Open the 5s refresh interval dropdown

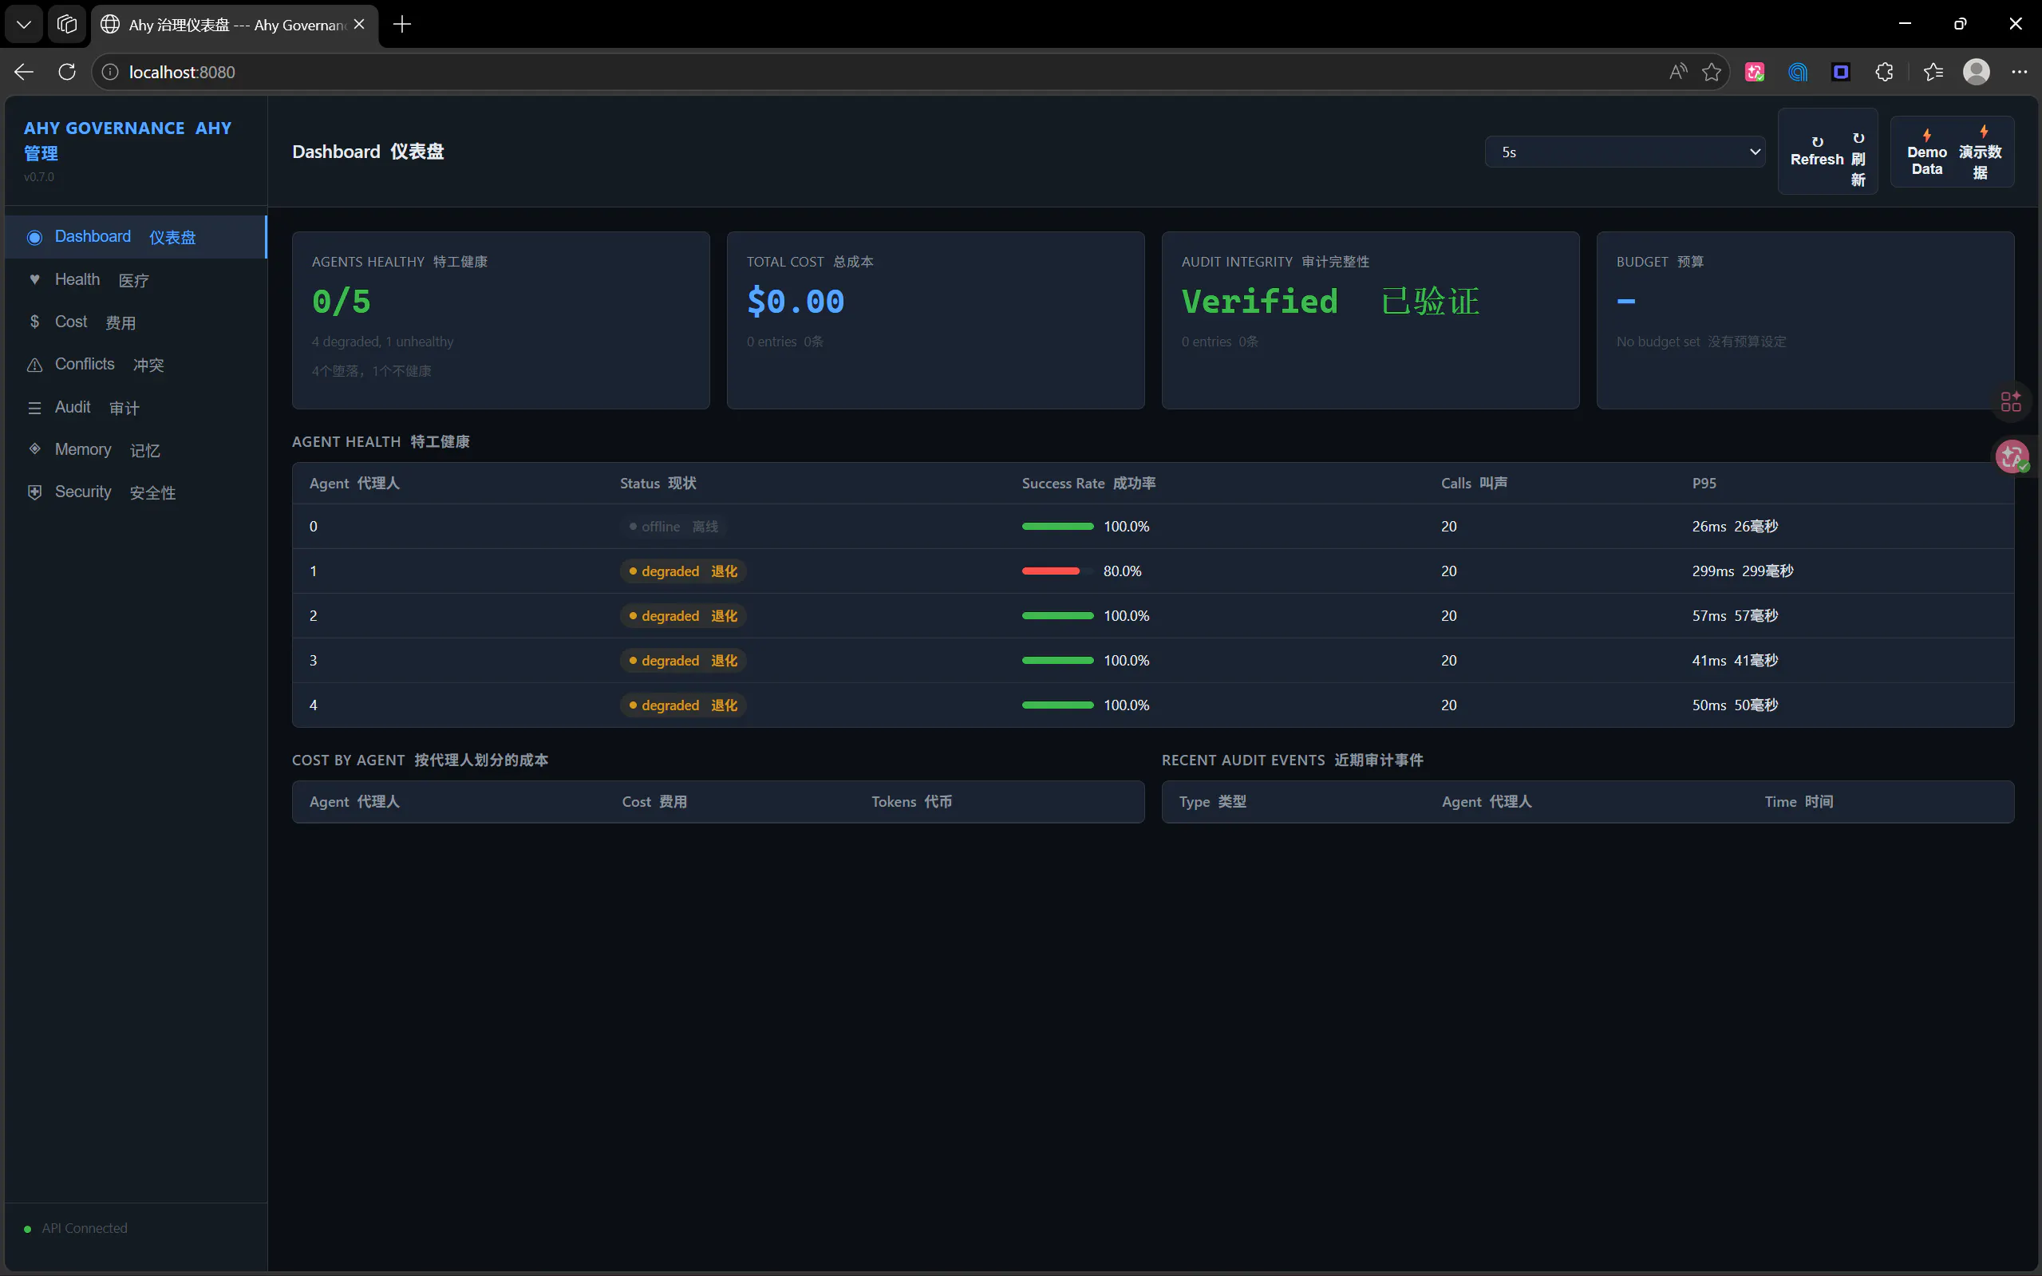(x=1625, y=152)
